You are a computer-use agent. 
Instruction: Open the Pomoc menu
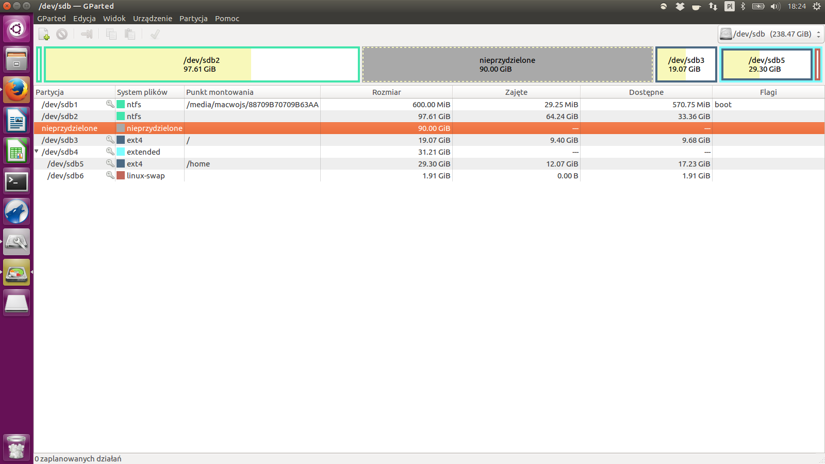click(x=227, y=19)
